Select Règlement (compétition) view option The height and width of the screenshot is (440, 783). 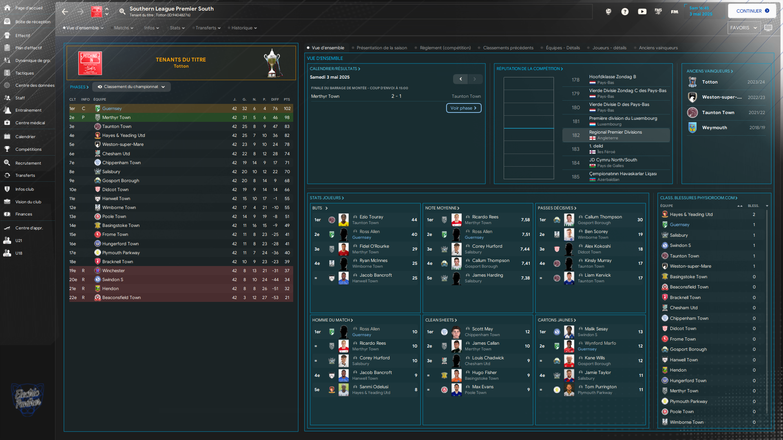445,48
